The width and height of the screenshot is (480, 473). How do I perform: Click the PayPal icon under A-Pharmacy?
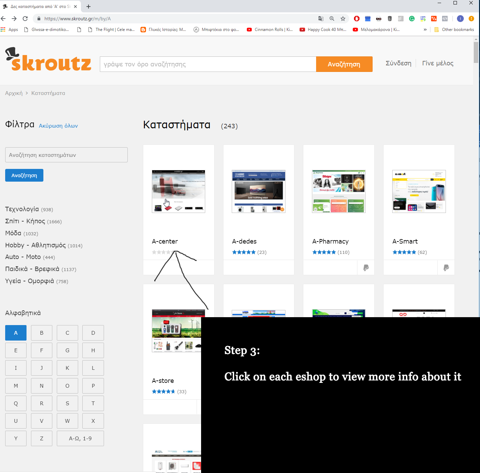tap(366, 268)
